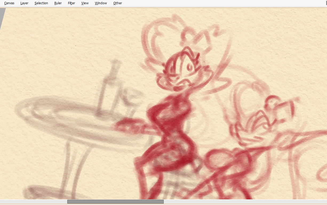Open the Canvas menu
Image resolution: width=327 pixels, height=205 pixels.
[9, 3]
